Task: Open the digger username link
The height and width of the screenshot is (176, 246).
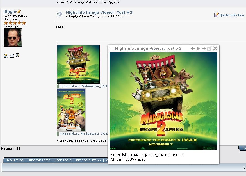Action: coord(10,12)
